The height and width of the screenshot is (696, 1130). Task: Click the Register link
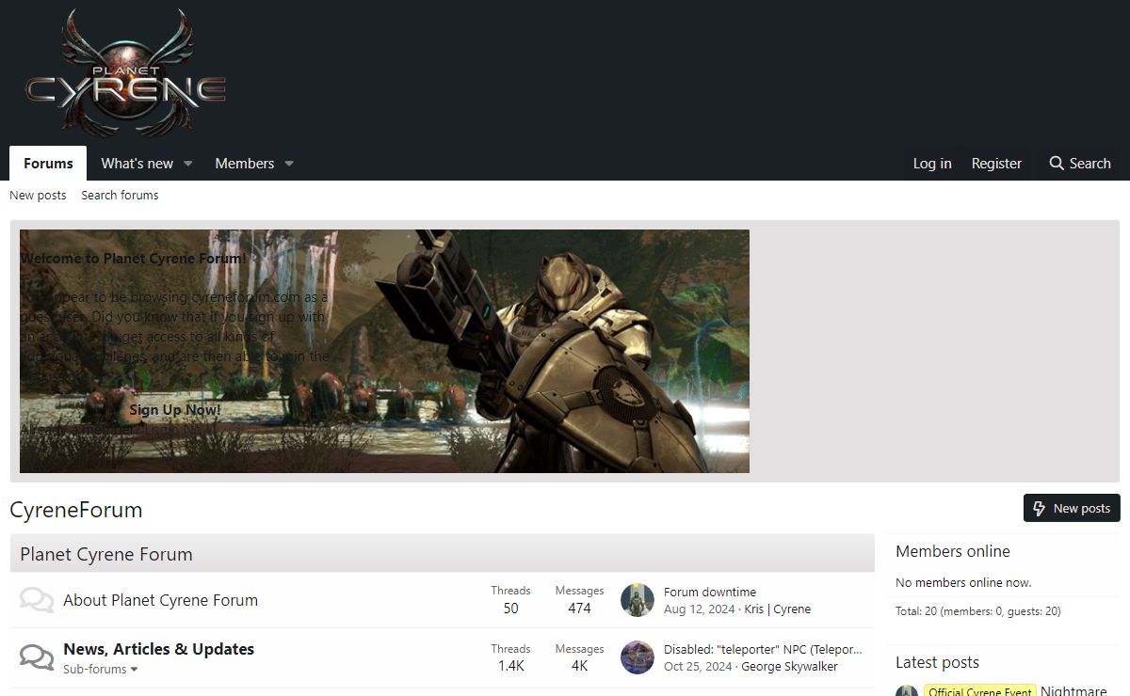click(996, 164)
